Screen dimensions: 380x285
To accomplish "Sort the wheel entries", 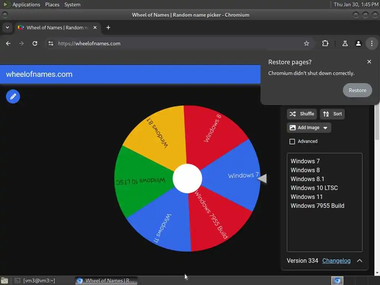I will (332, 114).
